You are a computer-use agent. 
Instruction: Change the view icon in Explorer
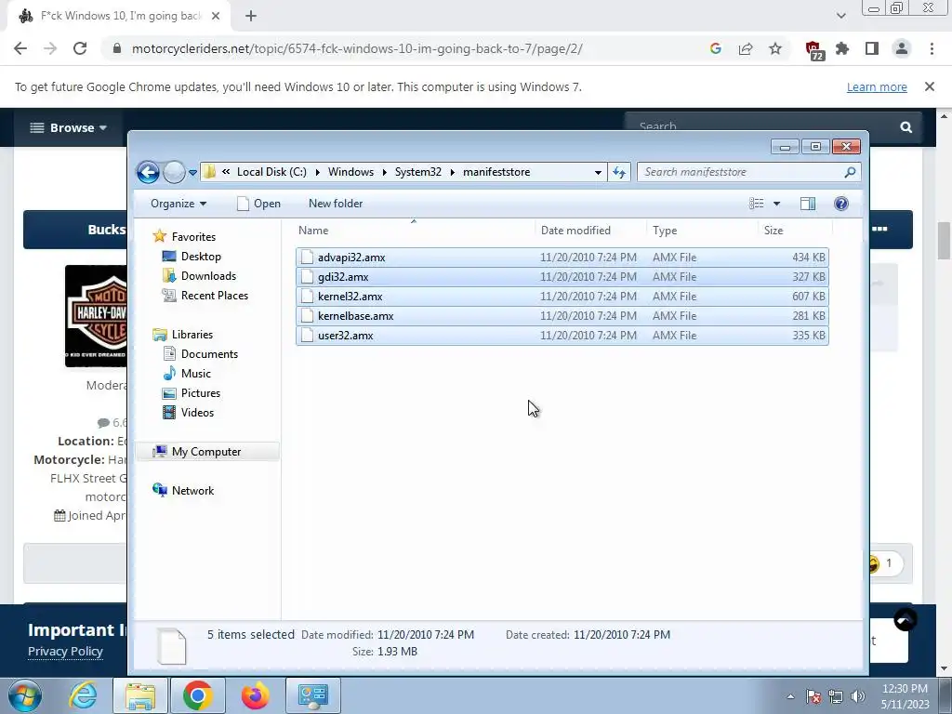pos(756,204)
